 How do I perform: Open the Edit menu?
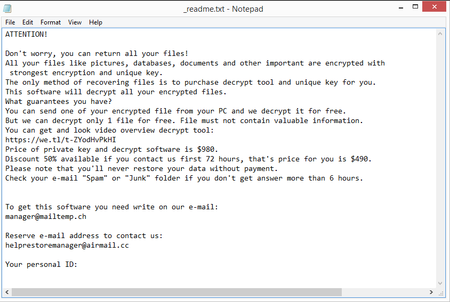pyautogui.click(x=28, y=22)
